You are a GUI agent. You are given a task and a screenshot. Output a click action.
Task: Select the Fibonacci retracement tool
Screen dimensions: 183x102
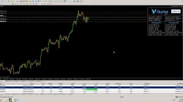pos(15,4)
